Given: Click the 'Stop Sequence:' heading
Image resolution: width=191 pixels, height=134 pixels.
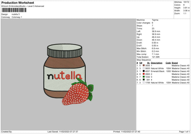Looking at the screenshot, I should pos(144,60).
